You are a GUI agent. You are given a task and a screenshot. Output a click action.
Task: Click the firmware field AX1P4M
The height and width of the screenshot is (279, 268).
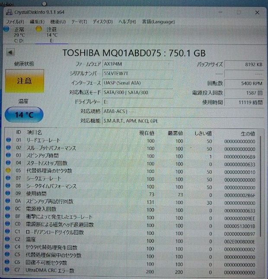137,64
